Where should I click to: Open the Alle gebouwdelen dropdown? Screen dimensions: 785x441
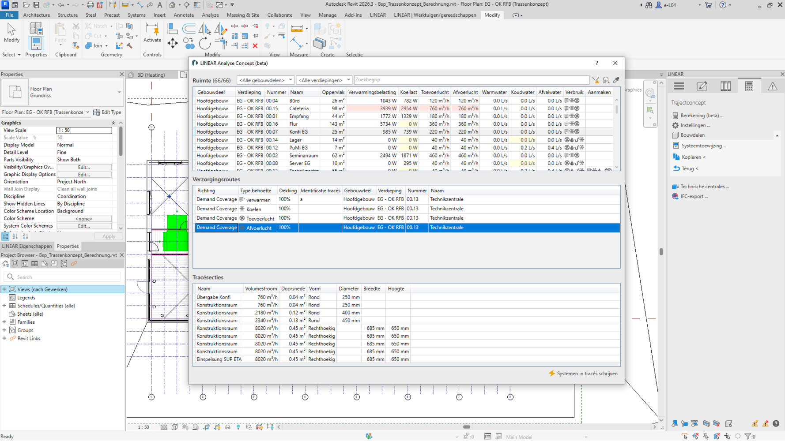(x=265, y=80)
